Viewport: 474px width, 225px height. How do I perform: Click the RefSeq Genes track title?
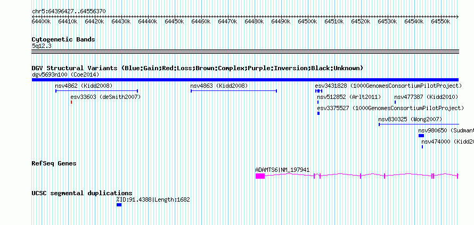point(54,163)
